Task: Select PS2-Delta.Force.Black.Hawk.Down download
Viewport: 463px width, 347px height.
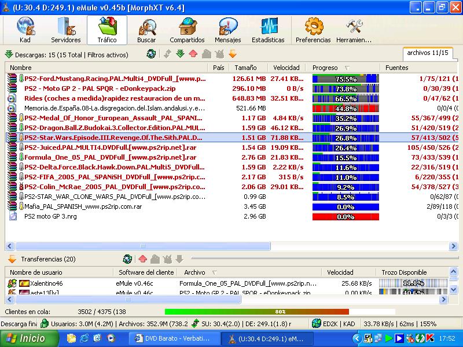Action: (x=232, y=167)
